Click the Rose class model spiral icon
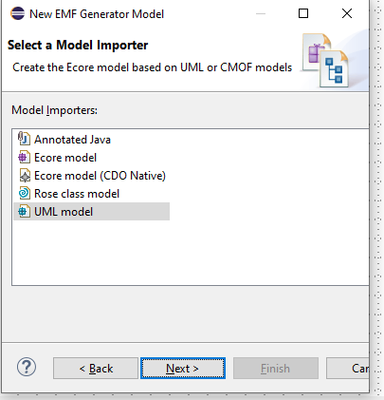 [24, 193]
